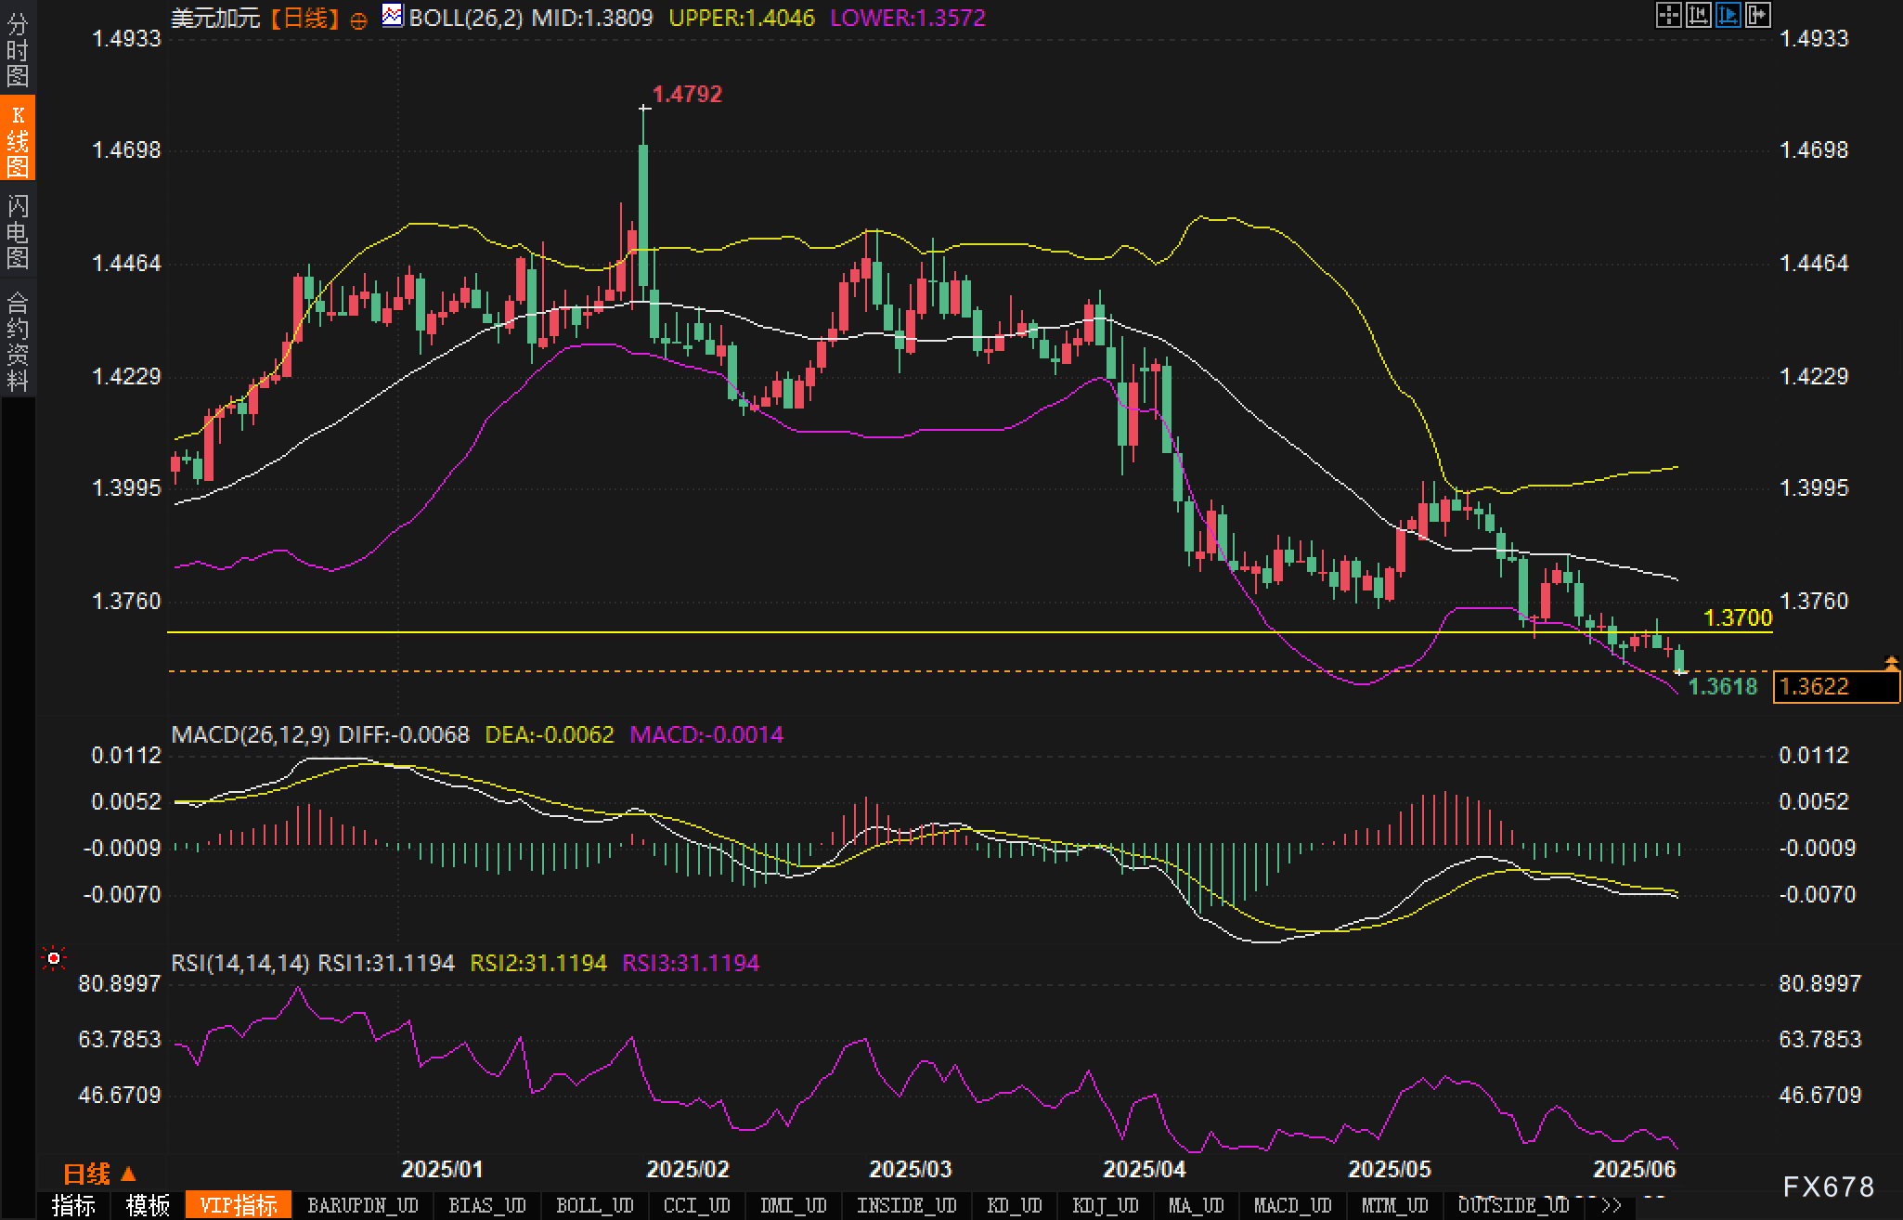Click the yellow 1.3700 horizontal price line

coord(928,632)
